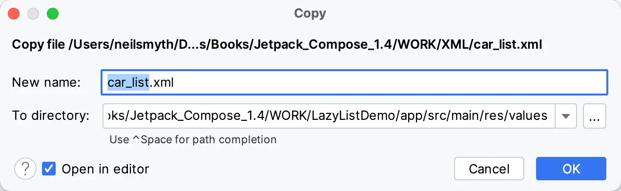Close the Copy dialog with the red button
621x191 pixels.
(x=14, y=14)
